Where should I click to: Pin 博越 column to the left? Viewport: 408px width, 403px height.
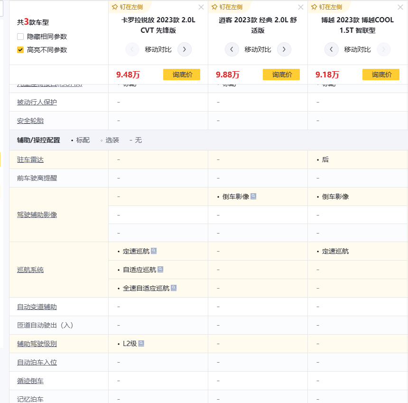(x=326, y=7)
